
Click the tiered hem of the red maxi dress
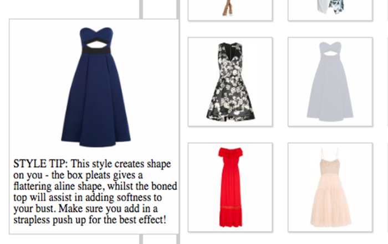(231, 216)
